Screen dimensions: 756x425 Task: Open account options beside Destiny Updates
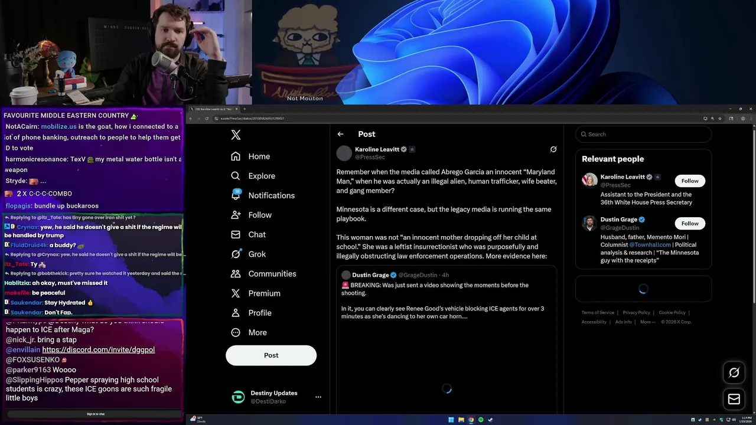pyautogui.click(x=318, y=397)
